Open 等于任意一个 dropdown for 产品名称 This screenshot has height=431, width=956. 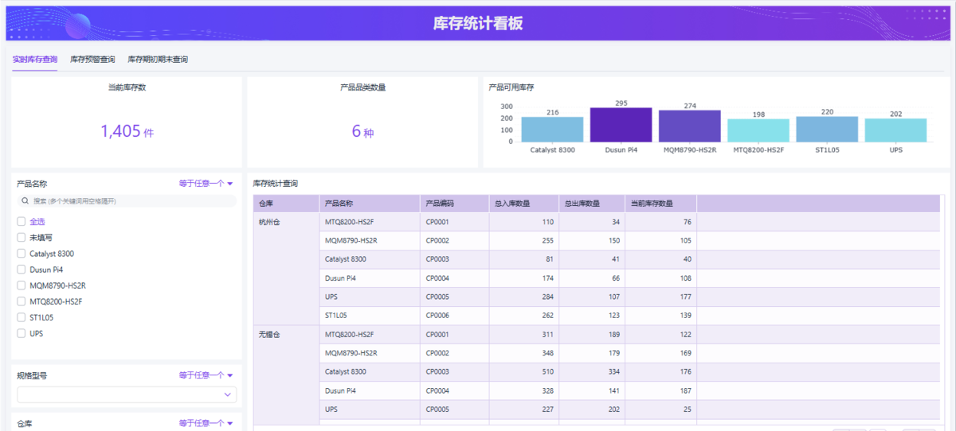click(x=206, y=184)
